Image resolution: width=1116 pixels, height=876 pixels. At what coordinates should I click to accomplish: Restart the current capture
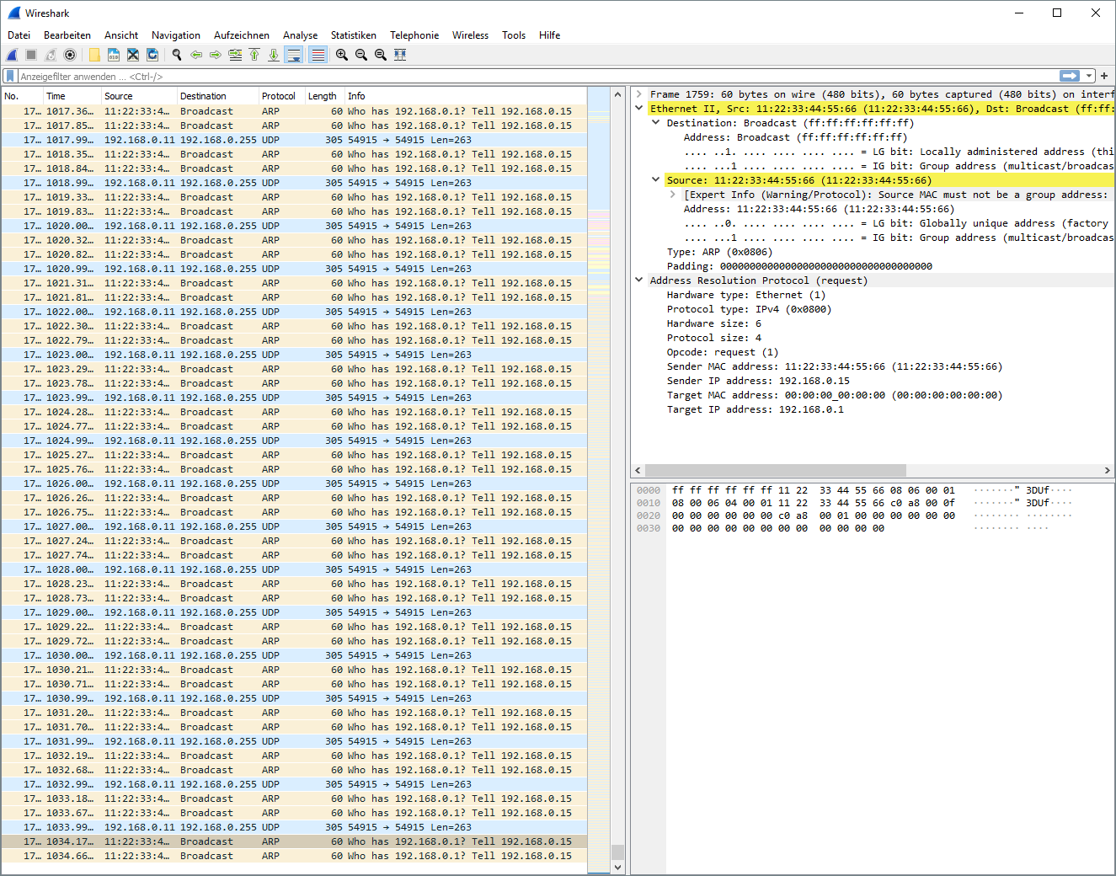(x=51, y=55)
